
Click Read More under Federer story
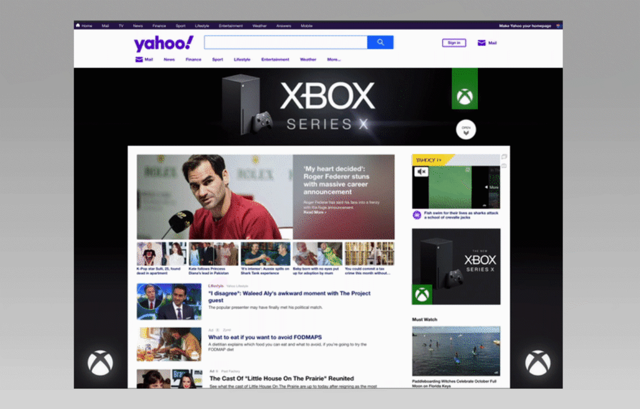click(315, 212)
